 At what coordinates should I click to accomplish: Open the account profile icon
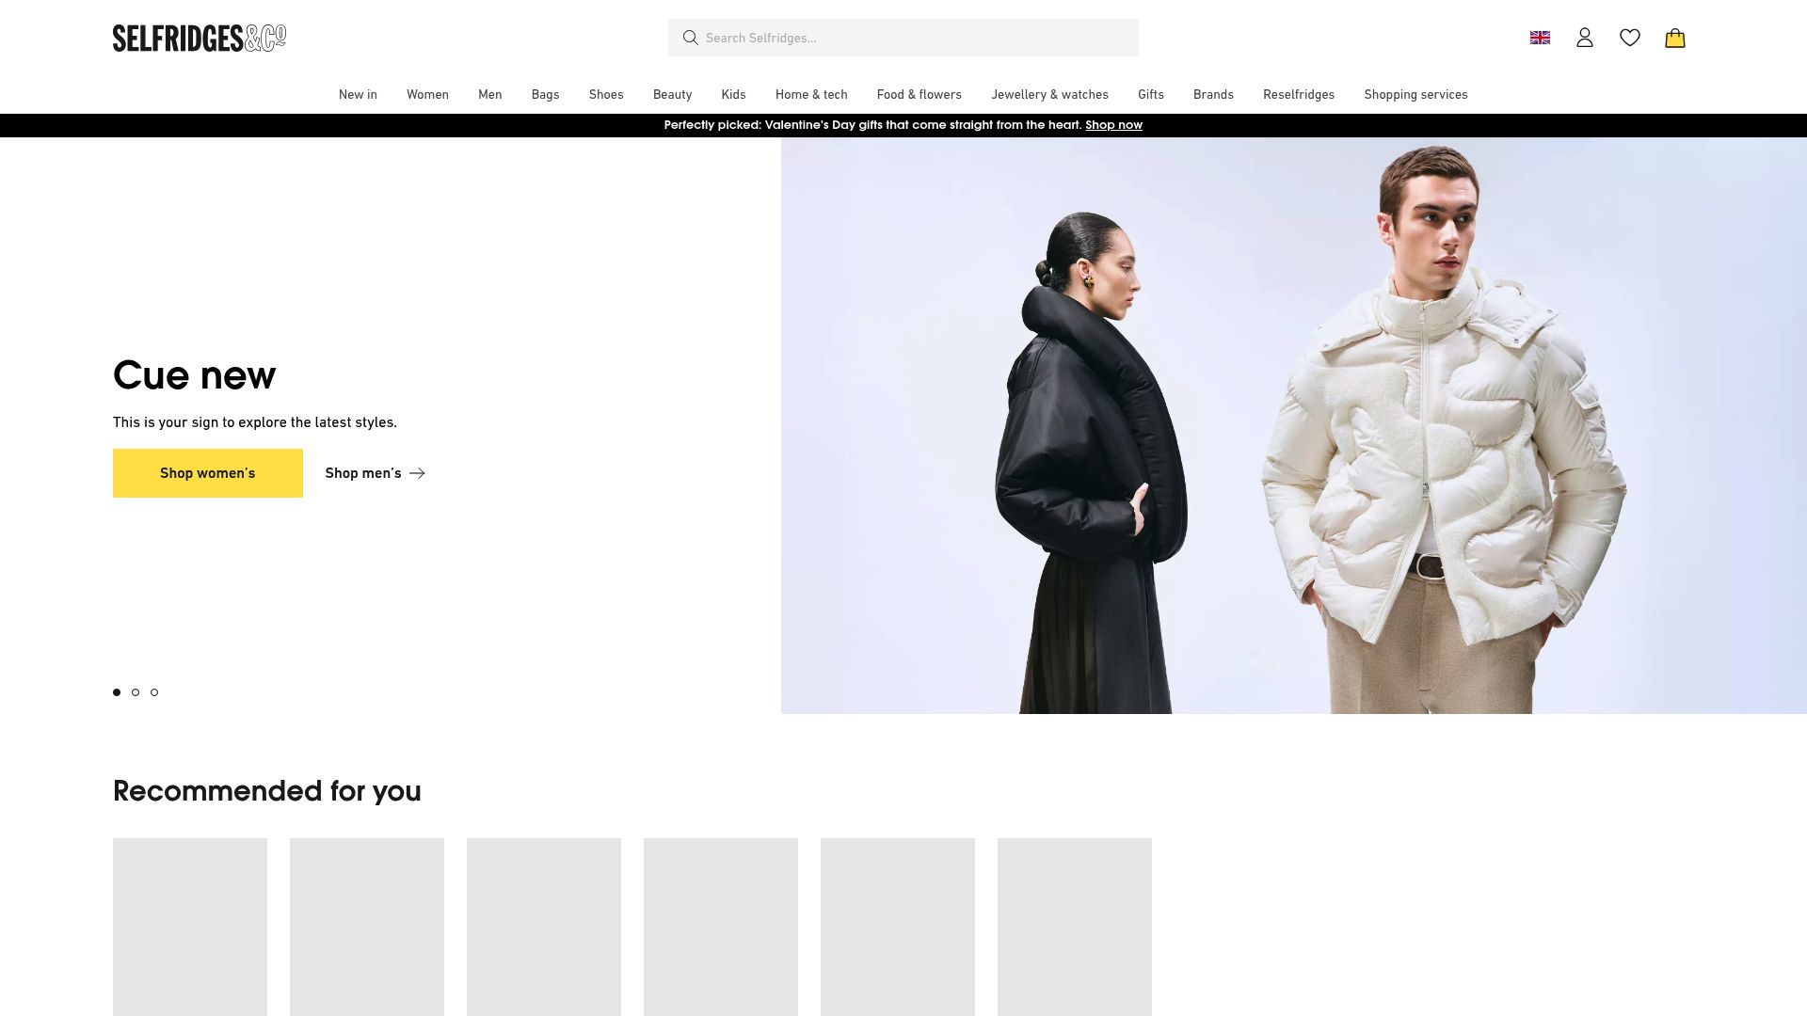click(x=1585, y=38)
